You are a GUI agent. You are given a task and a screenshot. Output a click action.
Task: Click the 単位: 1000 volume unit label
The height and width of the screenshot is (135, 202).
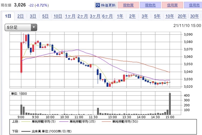tap(19, 94)
